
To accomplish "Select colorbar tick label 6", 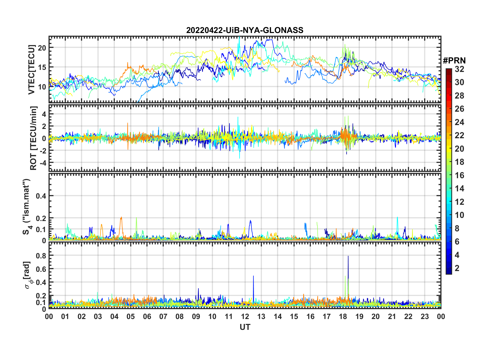I will [457, 242].
